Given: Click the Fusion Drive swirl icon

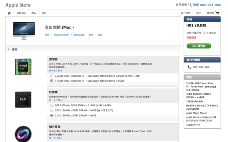Looking at the screenshot, I should click(x=23, y=134).
